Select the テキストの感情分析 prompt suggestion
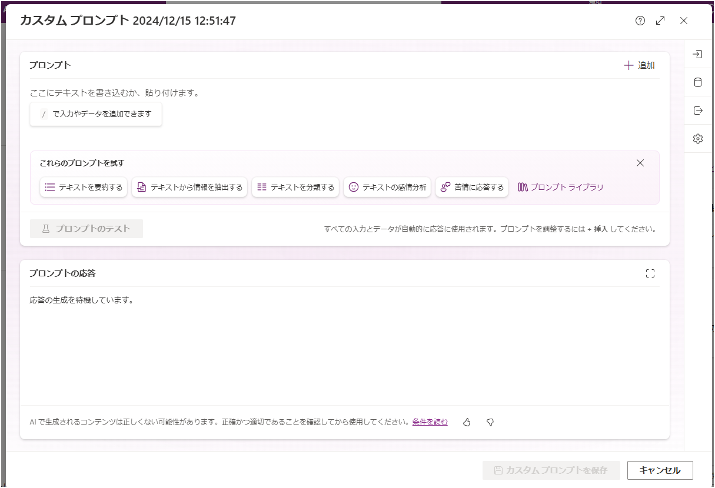This screenshot has height=488, width=715. tap(387, 187)
